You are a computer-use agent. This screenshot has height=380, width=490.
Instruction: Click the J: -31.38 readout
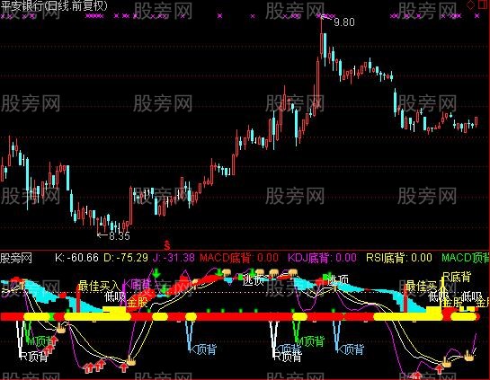(174, 258)
